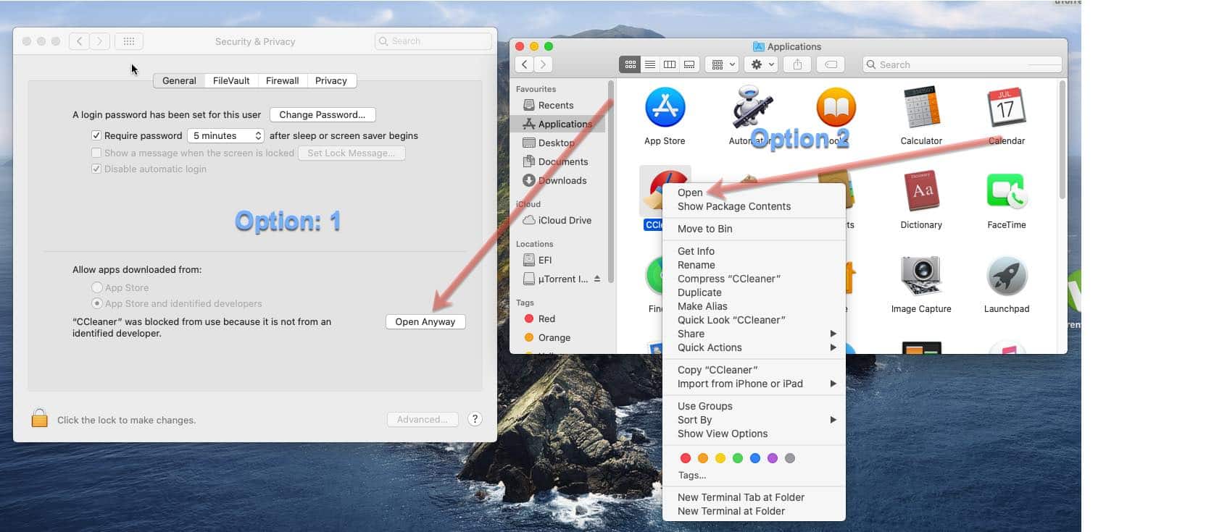Click the Finder share toolbar icon
The image size is (1206, 532).
tap(797, 64)
